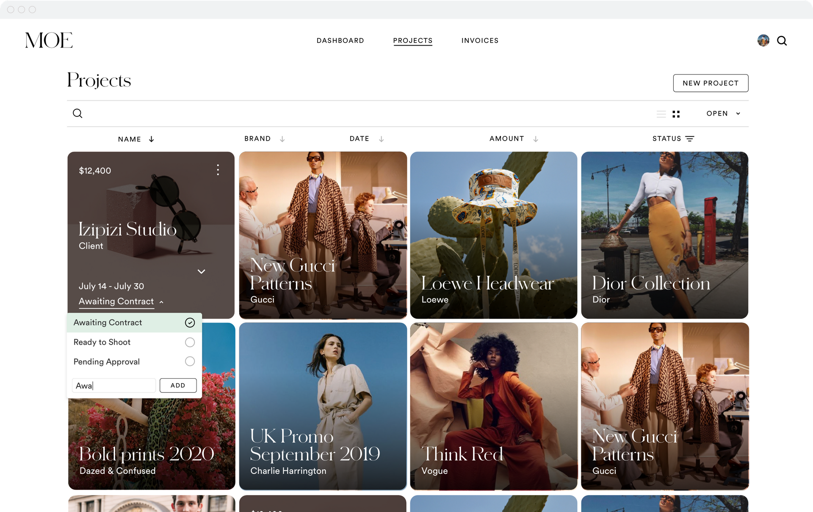813x512 pixels.
Task: Switch to grid view layout icon
Action: [676, 114]
